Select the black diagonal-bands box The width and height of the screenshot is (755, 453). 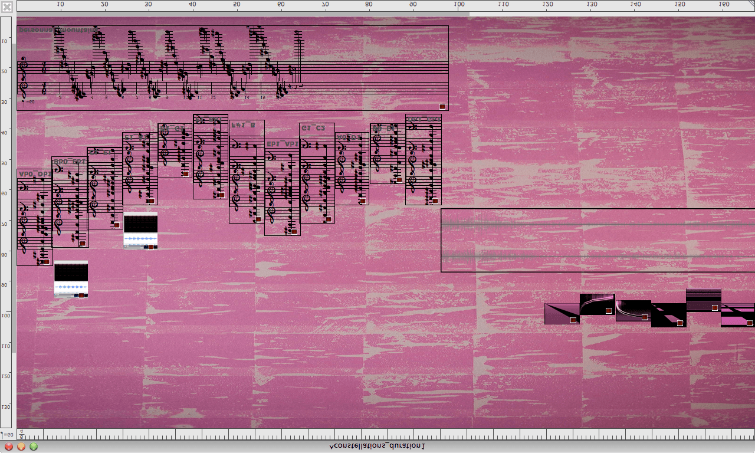(x=668, y=315)
